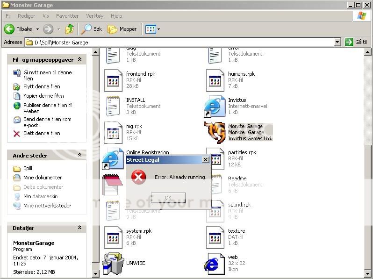
Task: Open the Verktøy menu
Action: point(95,16)
